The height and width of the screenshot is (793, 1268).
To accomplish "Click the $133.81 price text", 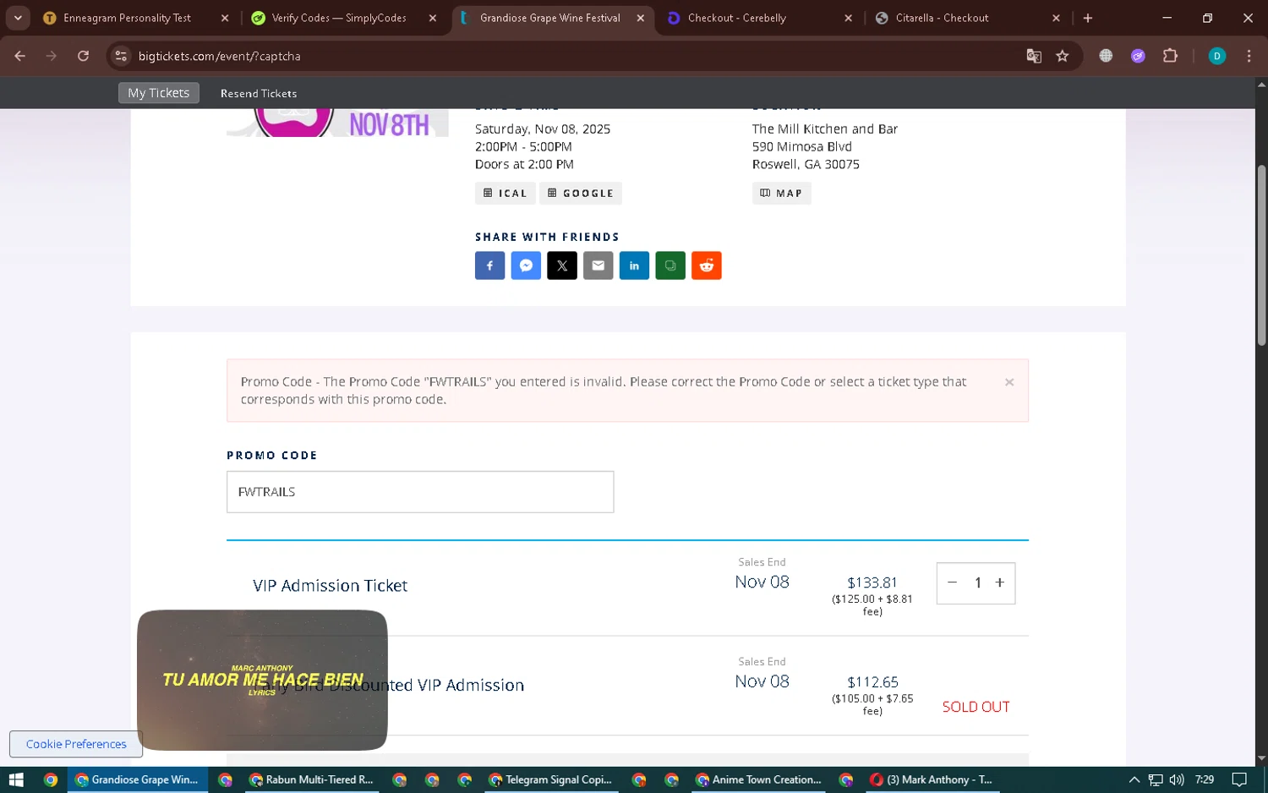I will click(872, 582).
